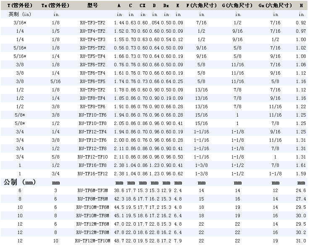Viewport: 310px width, 247px height.
Task: Click the 公制 (mm) section label
Action: (x=20, y=182)
